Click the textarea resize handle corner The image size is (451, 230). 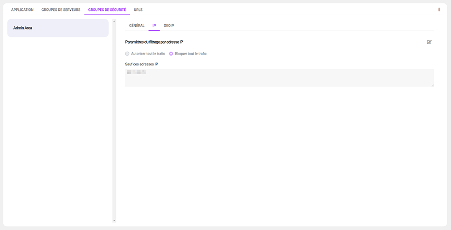[432, 85]
